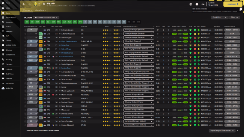244x137 pixels.
Task: Click Sokratis Dioudis transfer value button
Action: (x=232, y=30)
